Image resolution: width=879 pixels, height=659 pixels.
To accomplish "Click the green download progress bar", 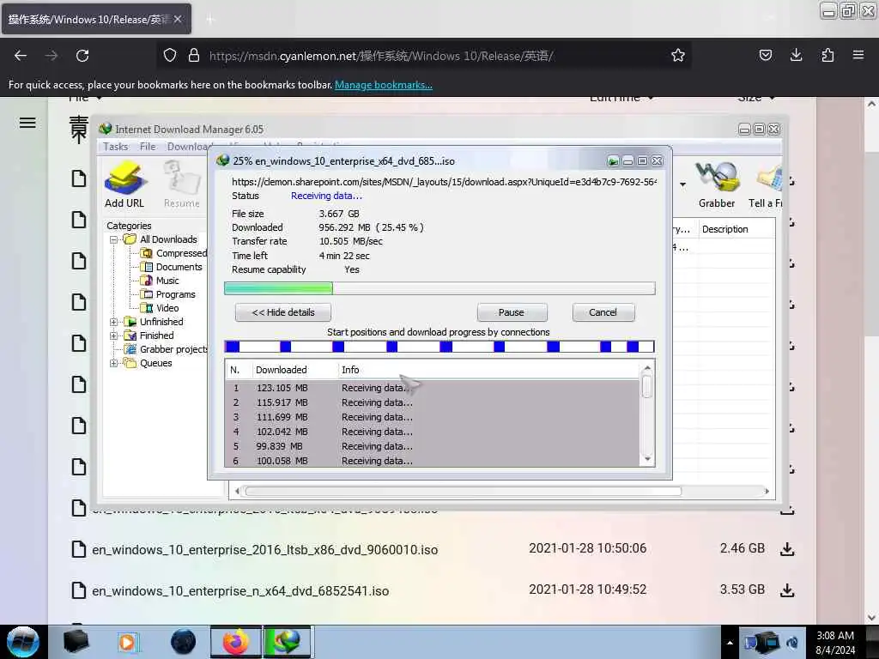I will [439, 288].
